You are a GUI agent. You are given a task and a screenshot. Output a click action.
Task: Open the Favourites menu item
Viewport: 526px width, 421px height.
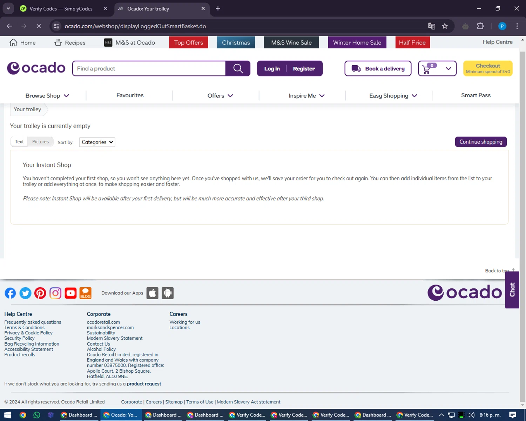click(x=130, y=95)
